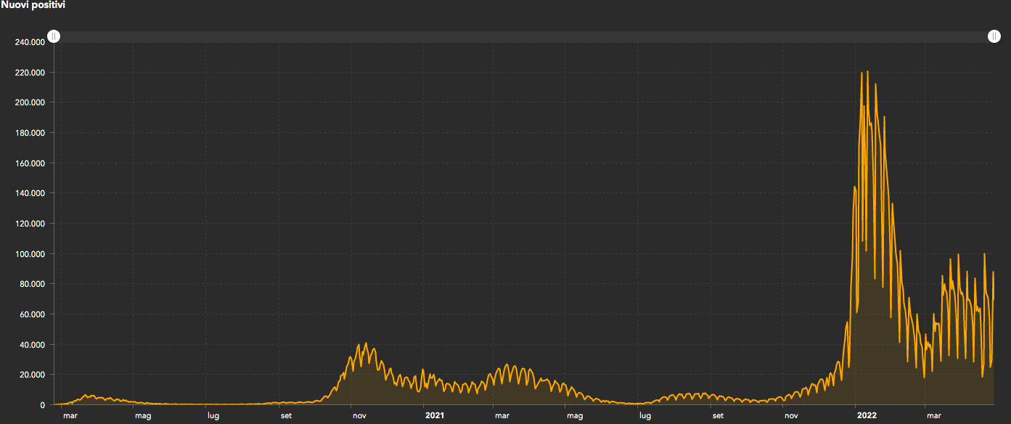1011x424 pixels.
Task: Click the left range slider handle
Action: point(54,36)
